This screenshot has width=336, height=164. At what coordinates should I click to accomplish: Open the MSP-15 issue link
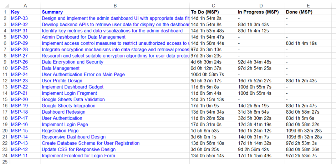tap(19, 131)
